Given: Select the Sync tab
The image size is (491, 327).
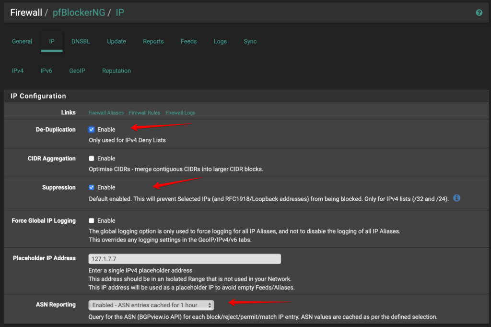Looking at the screenshot, I should [x=250, y=41].
